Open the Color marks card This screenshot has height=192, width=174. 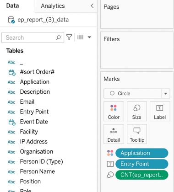(114, 112)
